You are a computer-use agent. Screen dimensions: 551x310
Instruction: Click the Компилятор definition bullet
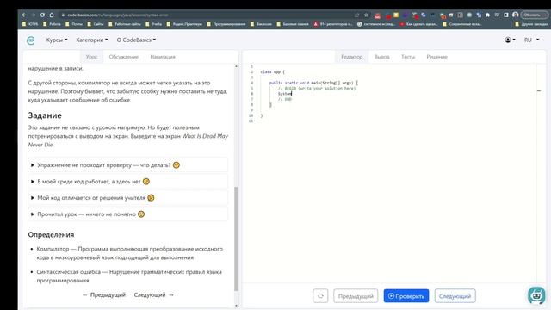(129, 253)
